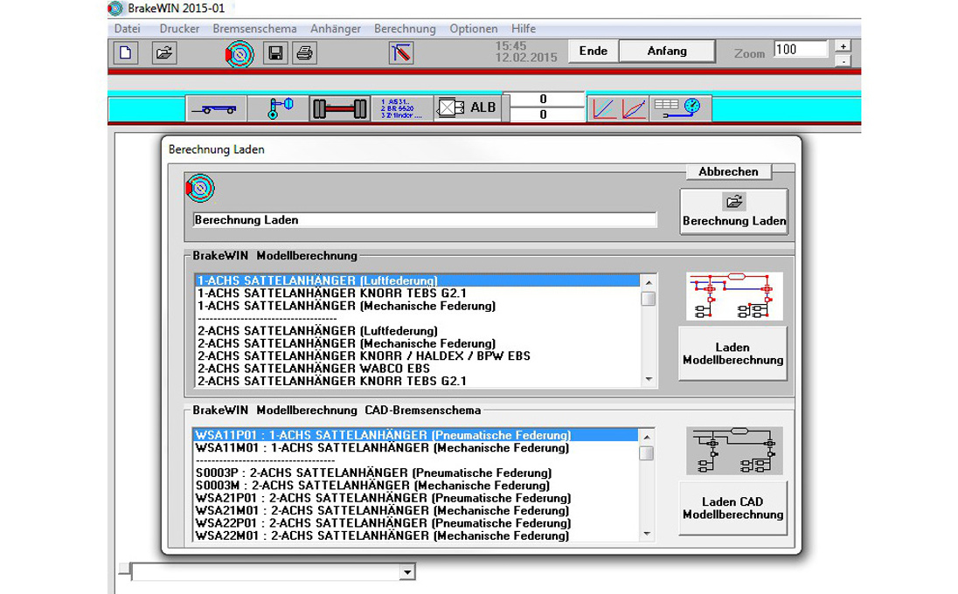Decrease zoom with the minus button
The height and width of the screenshot is (594, 958).
tap(843, 60)
